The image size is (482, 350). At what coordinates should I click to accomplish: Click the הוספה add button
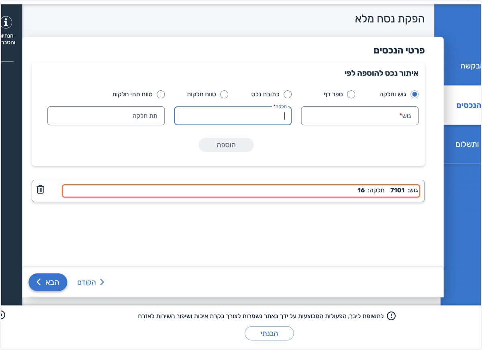(x=226, y=145)
